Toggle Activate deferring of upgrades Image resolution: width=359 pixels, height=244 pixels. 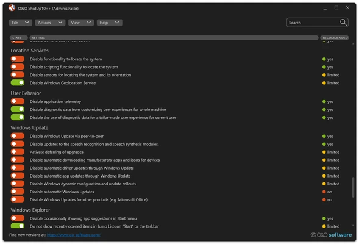click(x=18, y=152)
